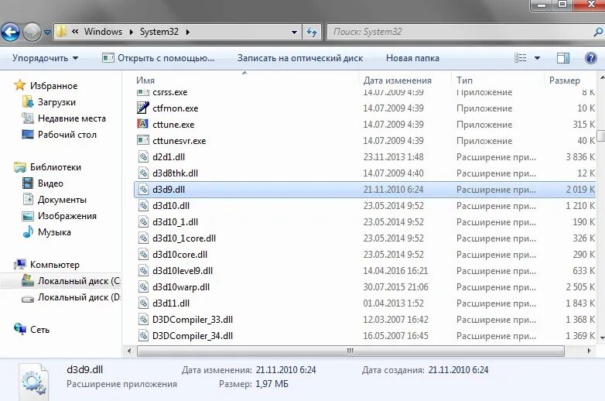The width and height of the screenshot is (605, 401).
Task: Click the D3DCompiler_33.dll file icon
Action: (x=143, y=319)
